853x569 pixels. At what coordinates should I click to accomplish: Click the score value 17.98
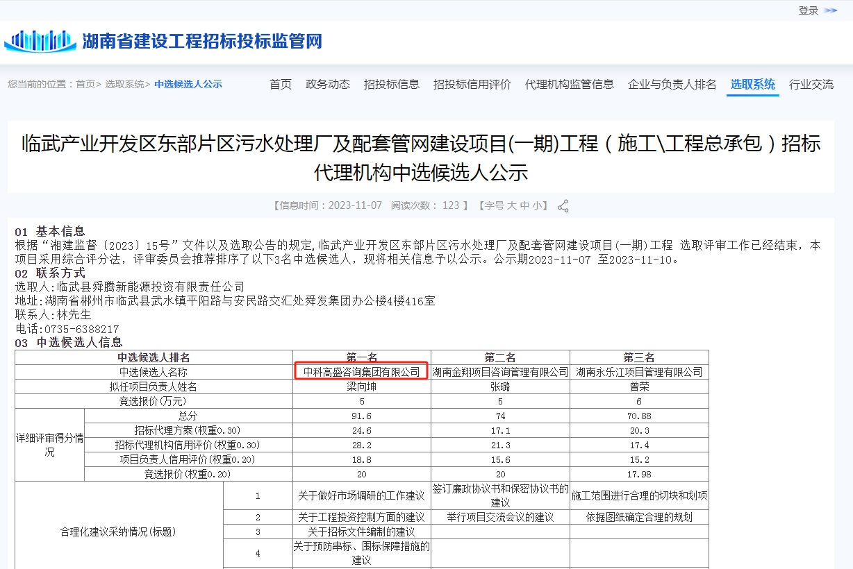click(639, 474)
